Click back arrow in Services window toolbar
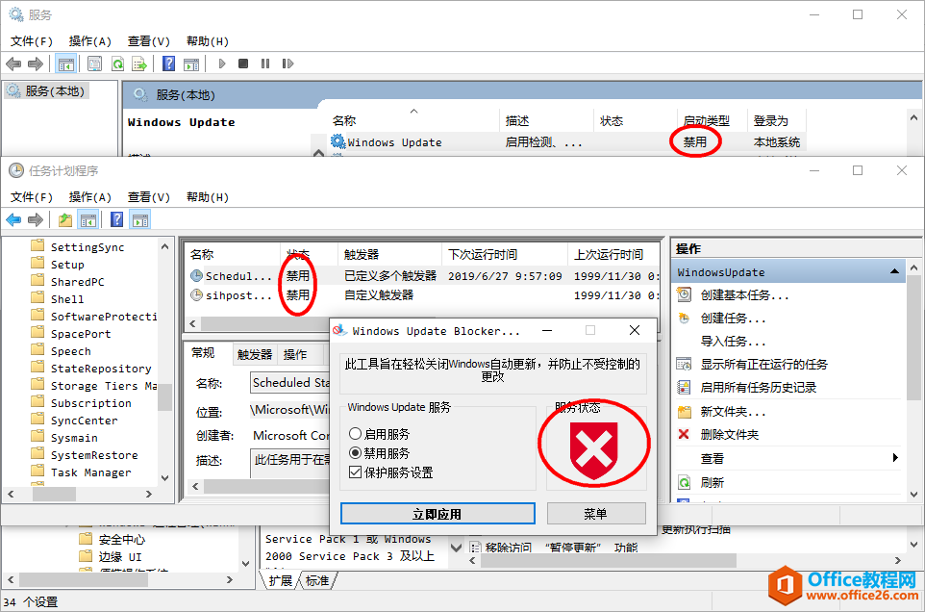This screenshot has width=925, height=612. click(x=13, y=64)
